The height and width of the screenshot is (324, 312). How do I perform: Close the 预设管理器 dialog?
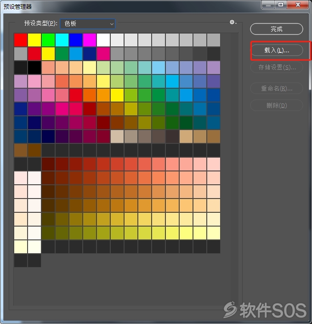[x=298, y=5]
